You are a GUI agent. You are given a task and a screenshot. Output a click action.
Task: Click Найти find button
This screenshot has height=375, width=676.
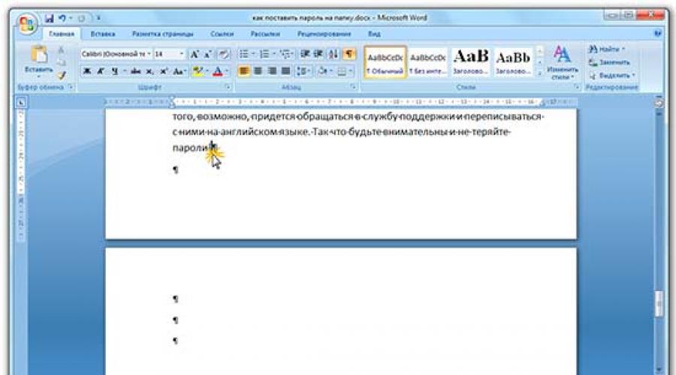click(x=607, y=49)
